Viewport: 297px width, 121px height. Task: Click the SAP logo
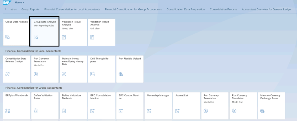7,2
